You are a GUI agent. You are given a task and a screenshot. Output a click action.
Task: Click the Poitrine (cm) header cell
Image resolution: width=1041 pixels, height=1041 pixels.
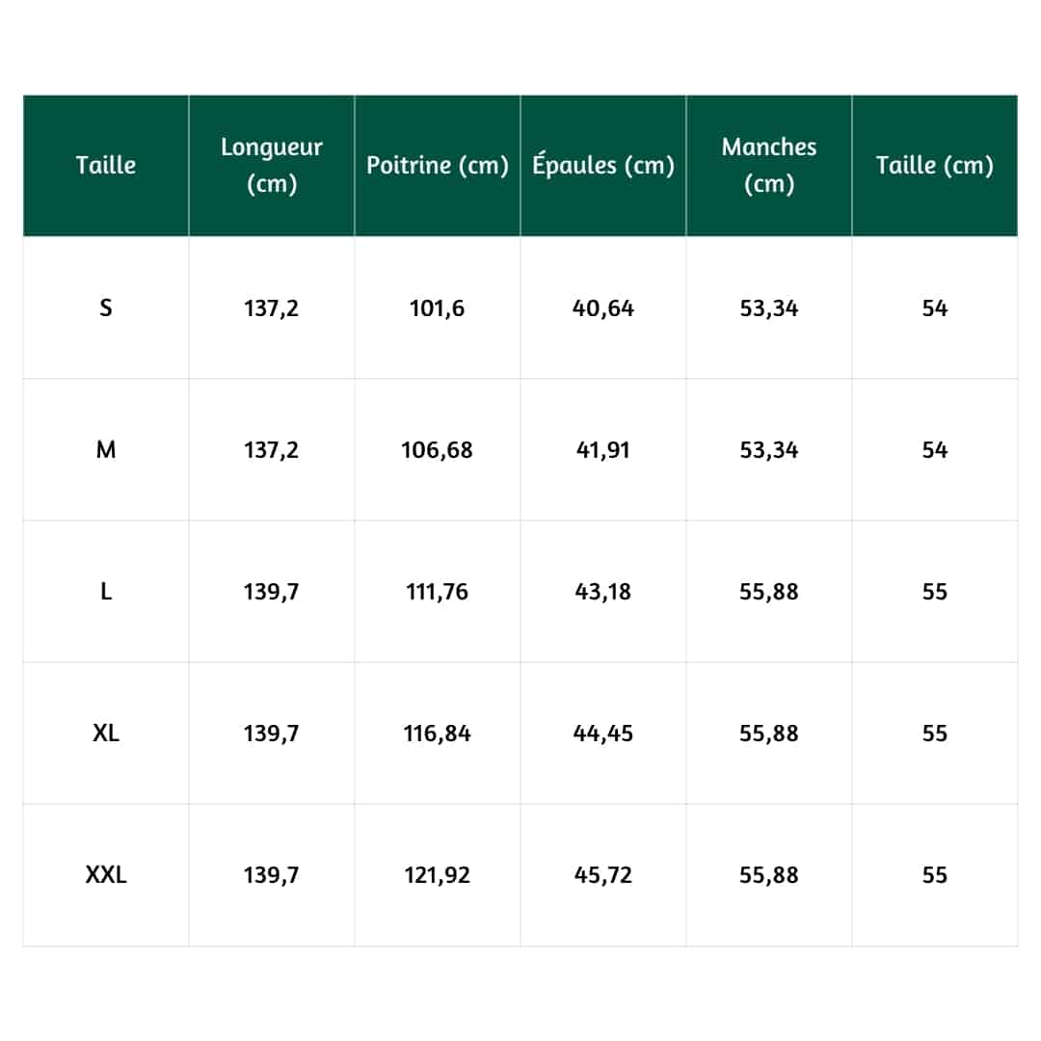[438, 166]
